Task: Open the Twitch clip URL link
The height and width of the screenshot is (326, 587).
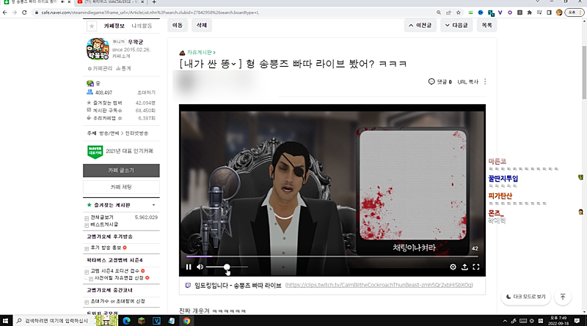Action: pyautogui.click(x=379, y=284)
